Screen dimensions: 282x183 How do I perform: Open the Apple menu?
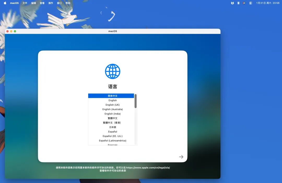[x=5, y=3]
